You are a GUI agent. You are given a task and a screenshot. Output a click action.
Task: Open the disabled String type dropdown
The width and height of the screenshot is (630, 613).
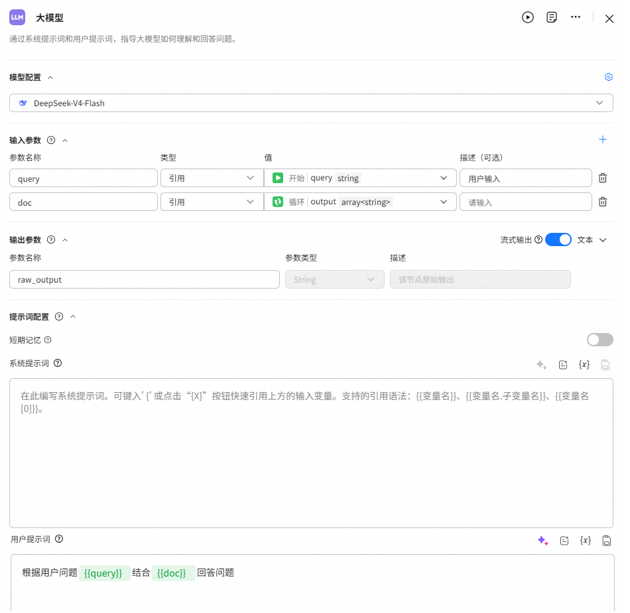335,279
